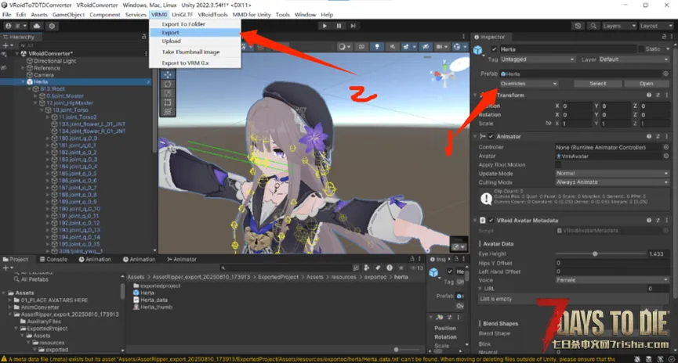Open the cloud services icon
678x363 pixels.
37,26
